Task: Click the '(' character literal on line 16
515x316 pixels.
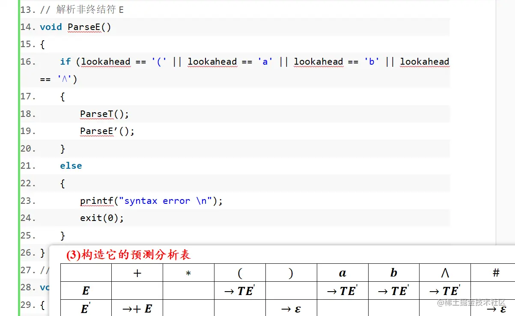Action: pos(159,62)
